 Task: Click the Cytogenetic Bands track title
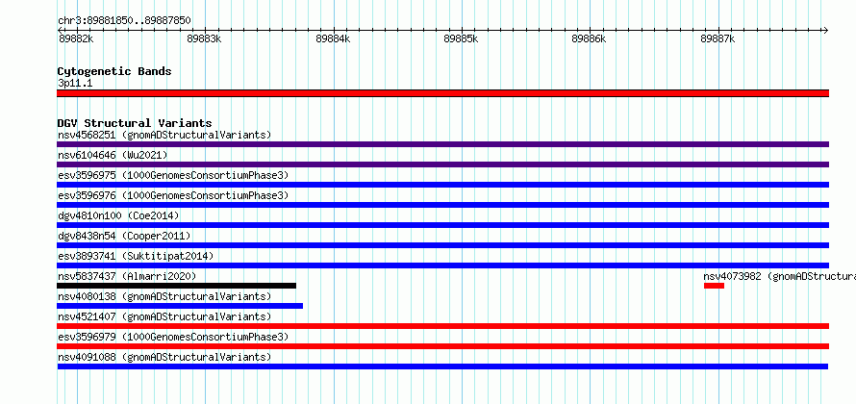114,71
